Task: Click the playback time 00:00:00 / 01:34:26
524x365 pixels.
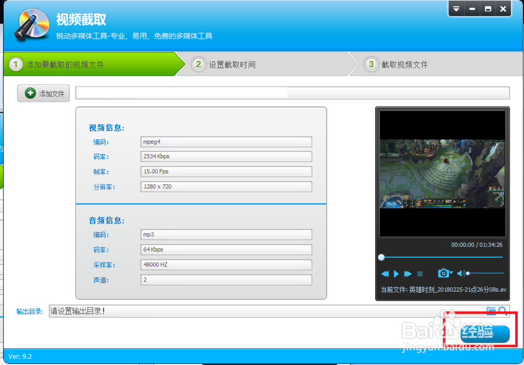Action: 476,245
